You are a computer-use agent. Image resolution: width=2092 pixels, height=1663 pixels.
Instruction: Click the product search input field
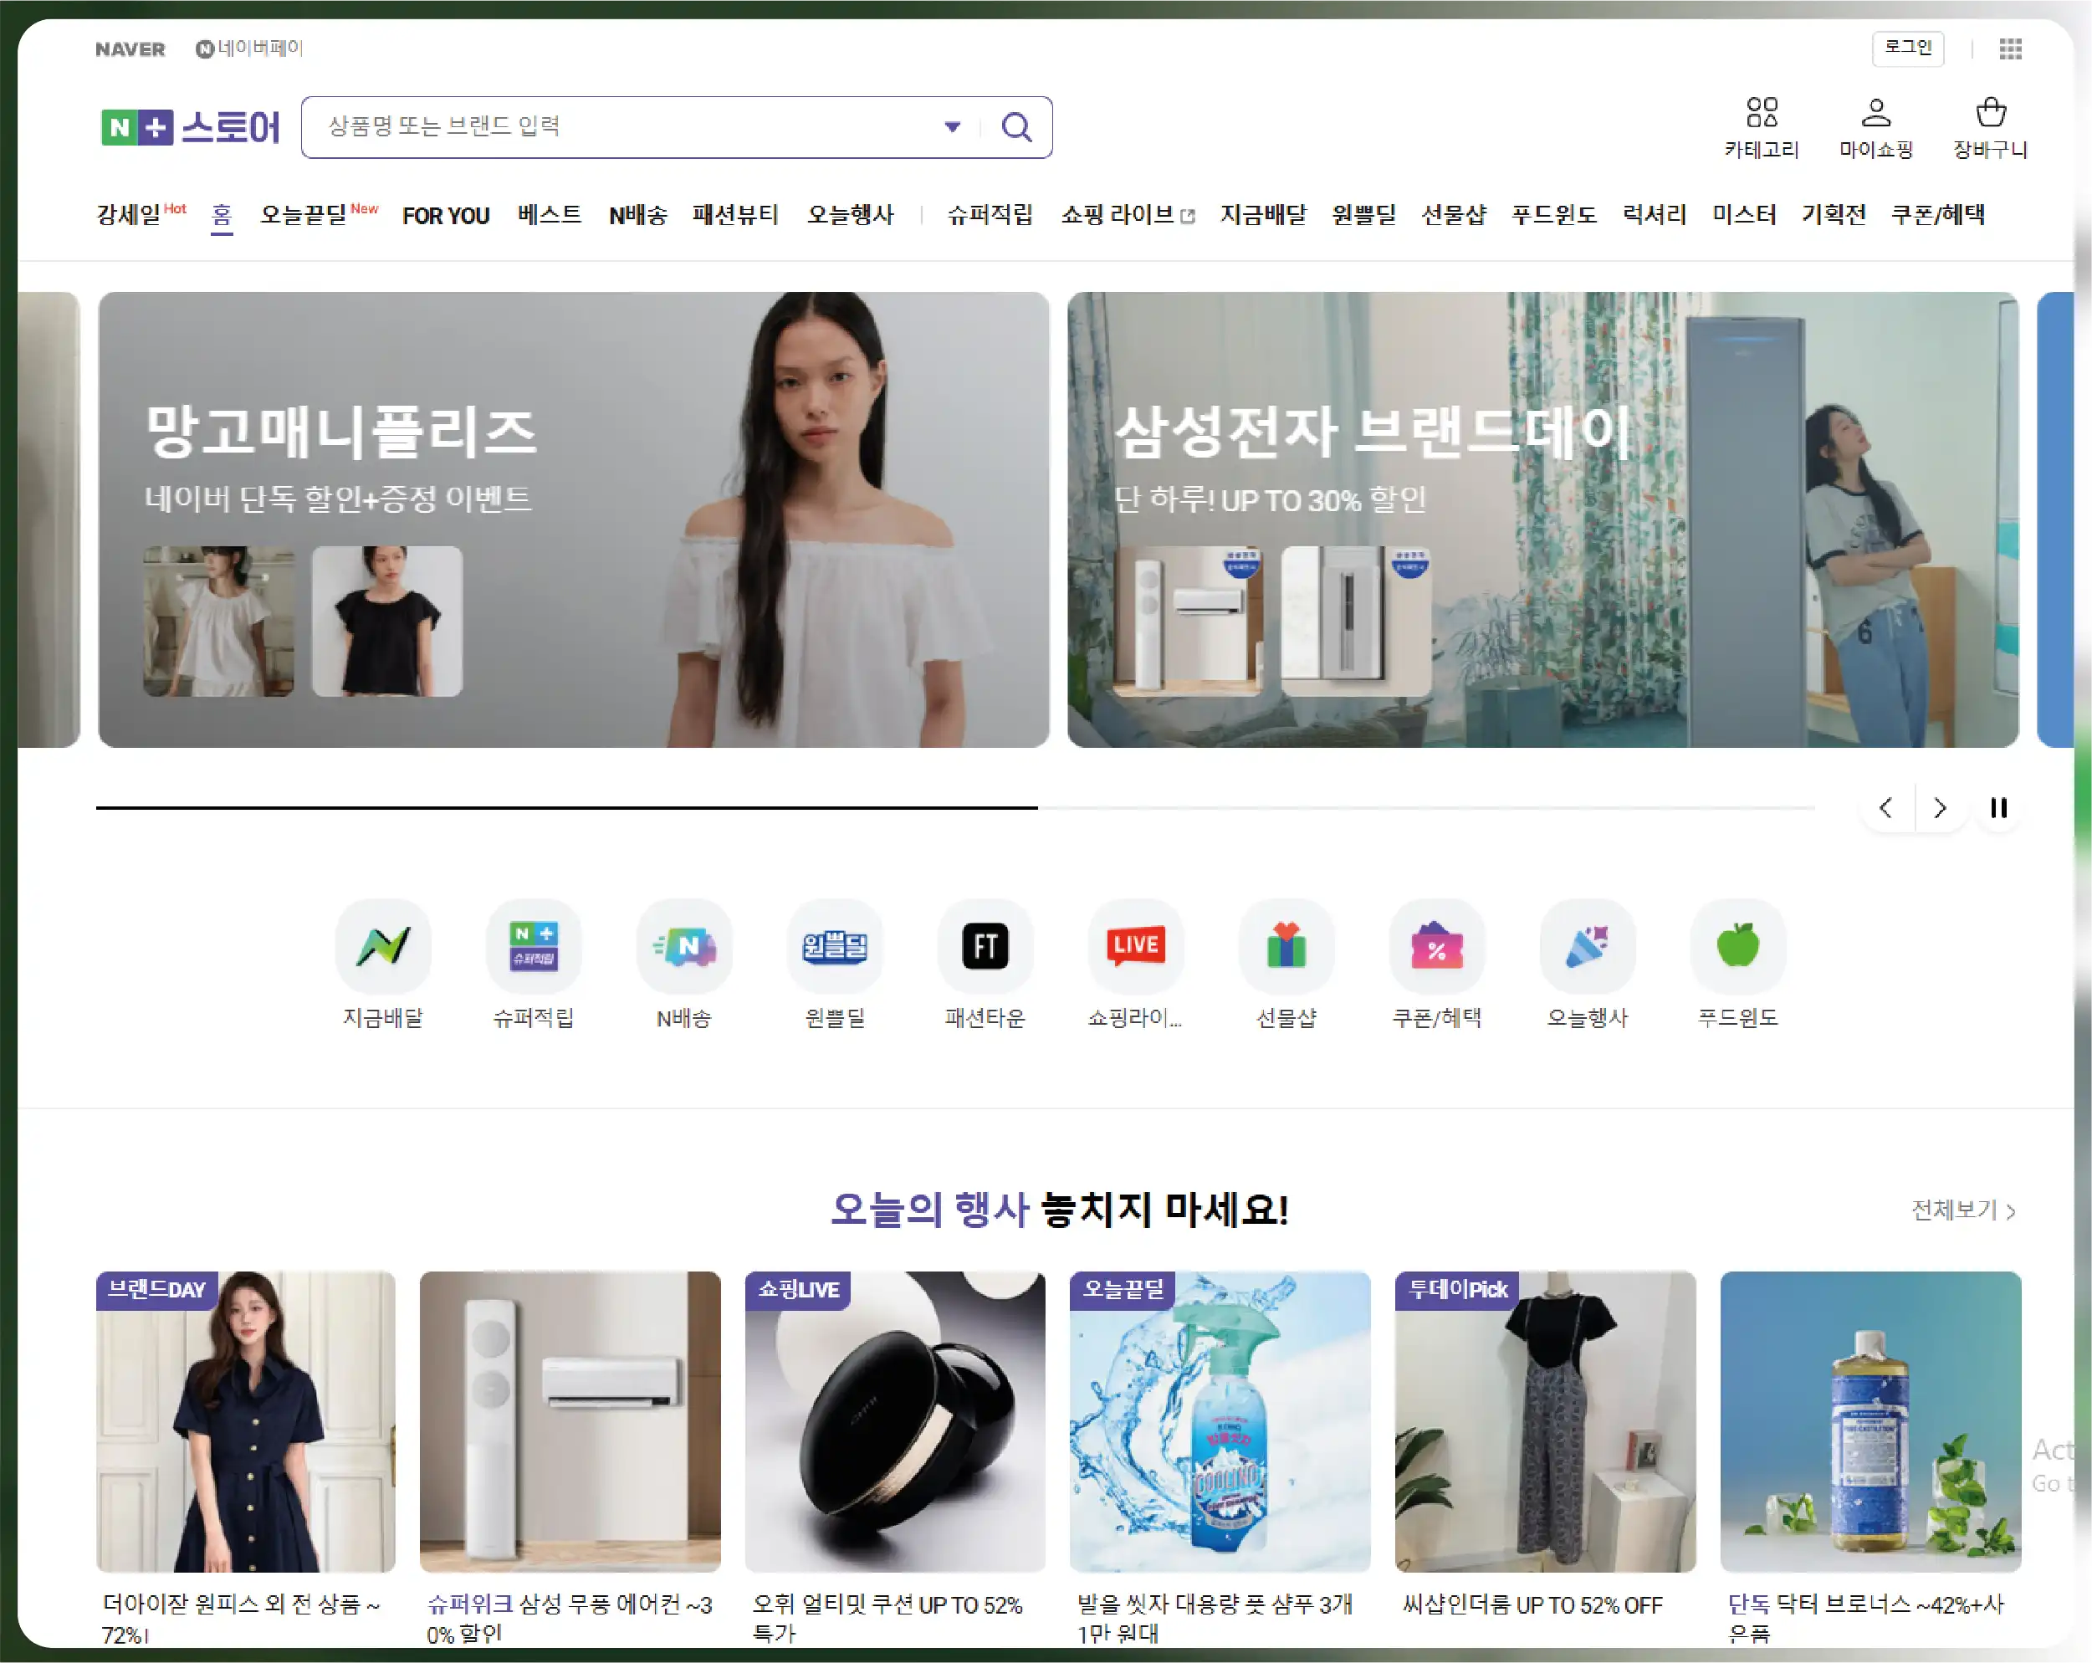tap(621, 127)
